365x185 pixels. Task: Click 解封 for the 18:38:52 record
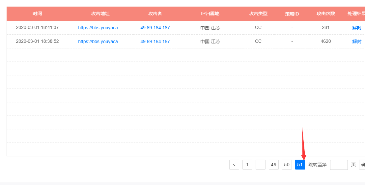point(357,42)
